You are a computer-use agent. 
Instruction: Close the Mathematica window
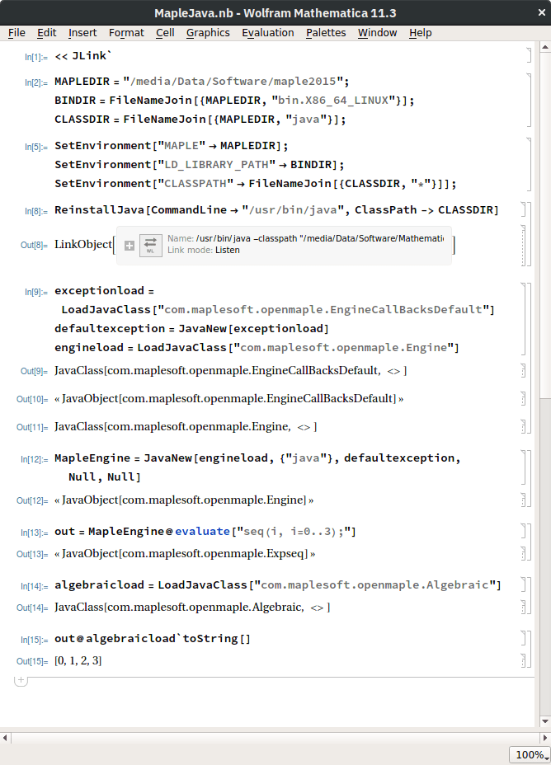[x=541, y=12]
